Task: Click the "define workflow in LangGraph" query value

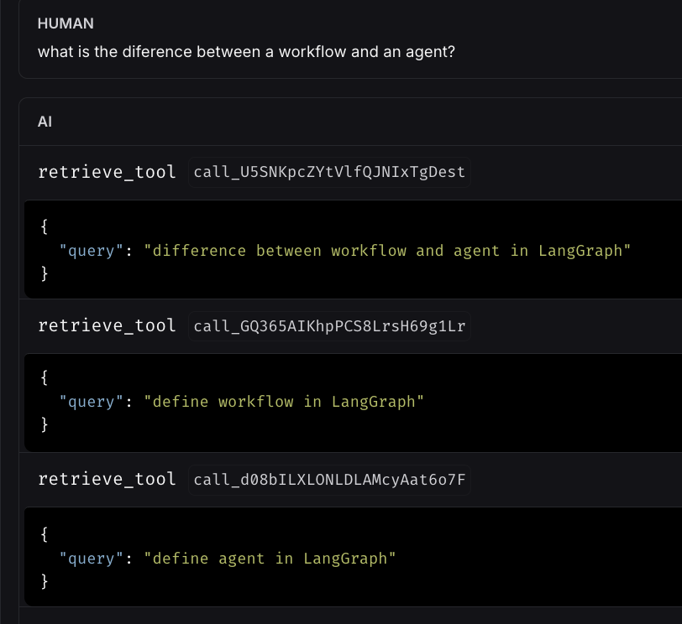Action: pyautogui.click(x=283, y=402)
